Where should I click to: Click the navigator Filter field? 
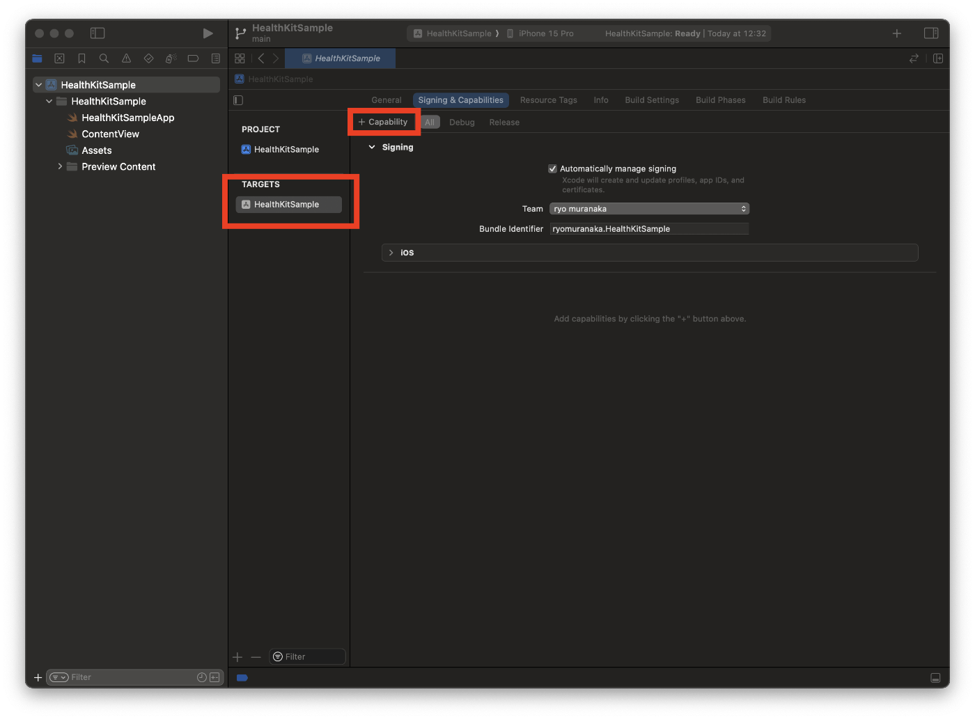point(134,677)
